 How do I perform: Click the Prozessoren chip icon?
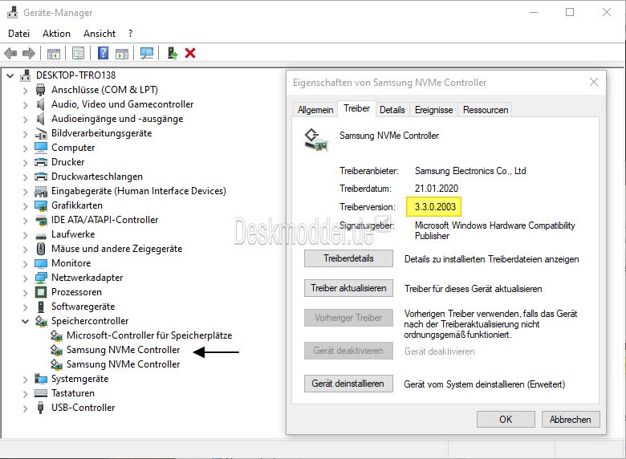coord(41,292)
